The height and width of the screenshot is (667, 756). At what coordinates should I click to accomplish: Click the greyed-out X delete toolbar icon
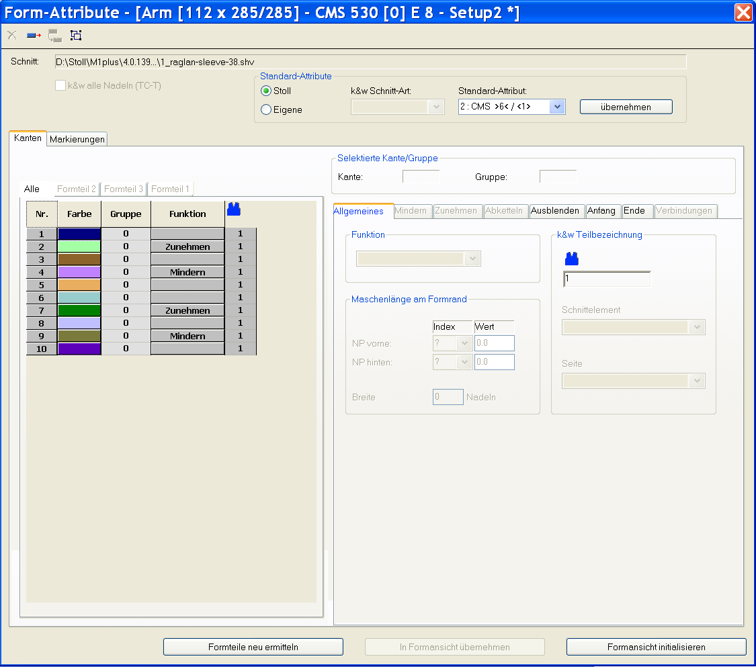click(x=12, y=36)
